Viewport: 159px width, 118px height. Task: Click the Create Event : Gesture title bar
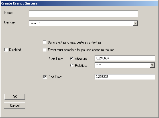(79, 3)
